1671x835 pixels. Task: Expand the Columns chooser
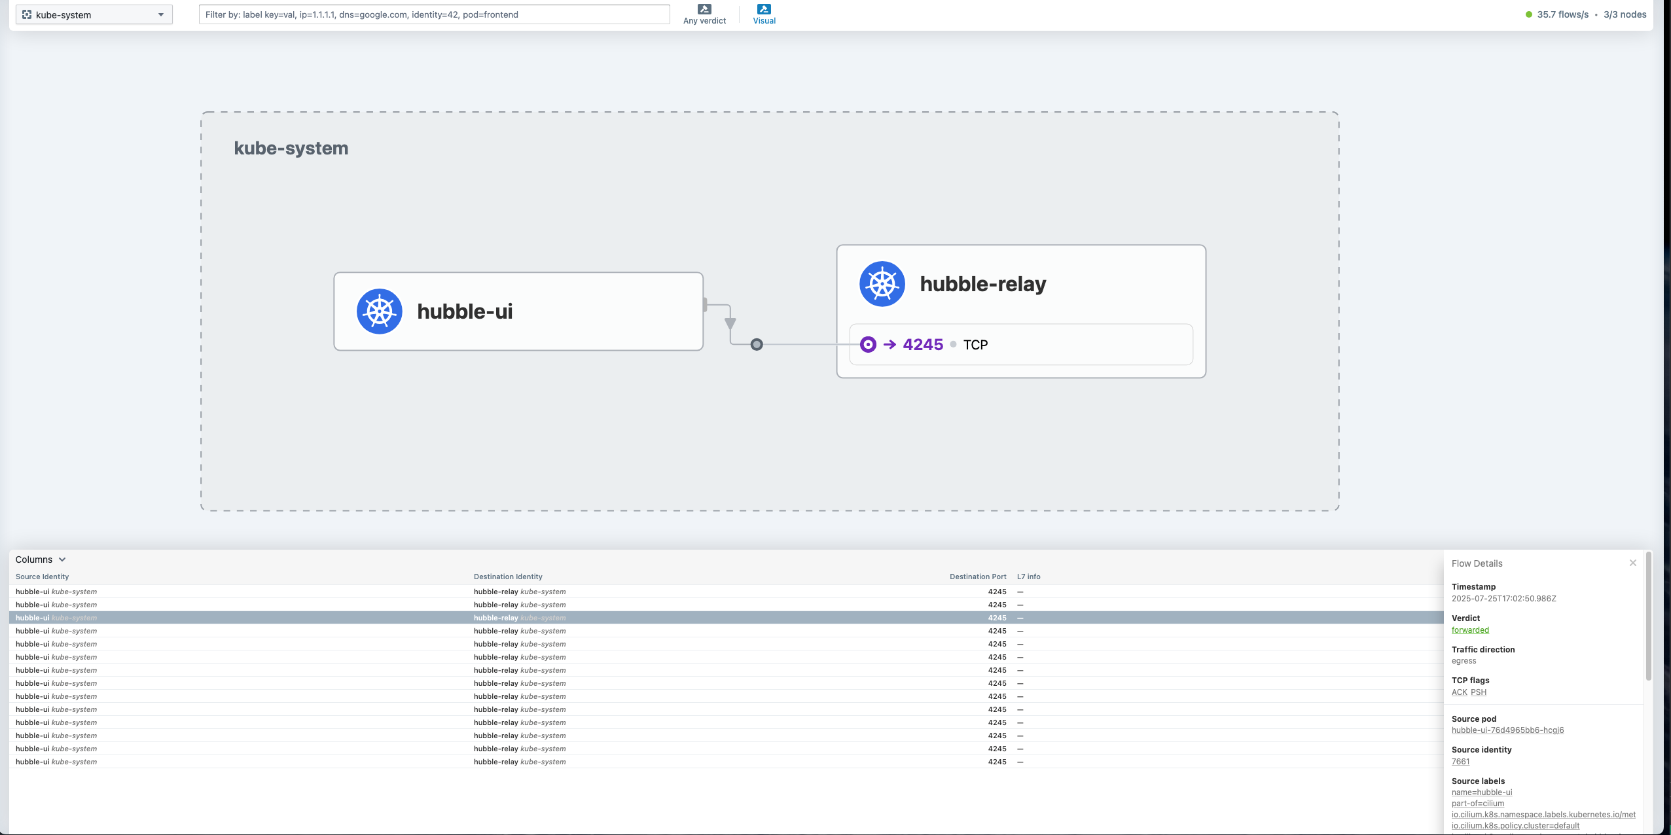[x=34, y=560]
